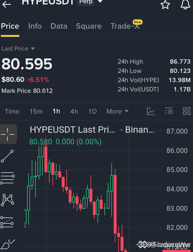
Task: Expand the More intervals dropdown
Action: (x=118, y=111)
